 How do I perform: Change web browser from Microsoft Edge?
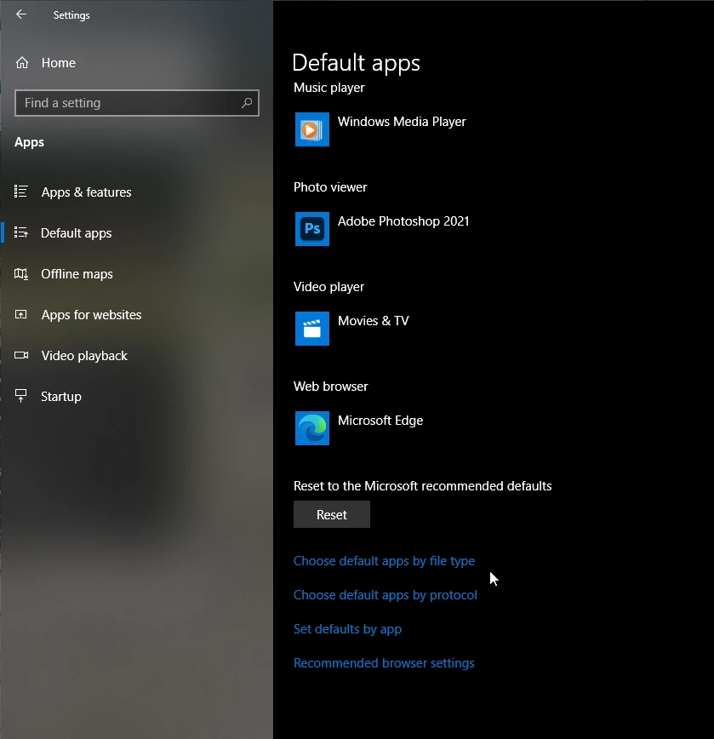[x=380, y=421]
